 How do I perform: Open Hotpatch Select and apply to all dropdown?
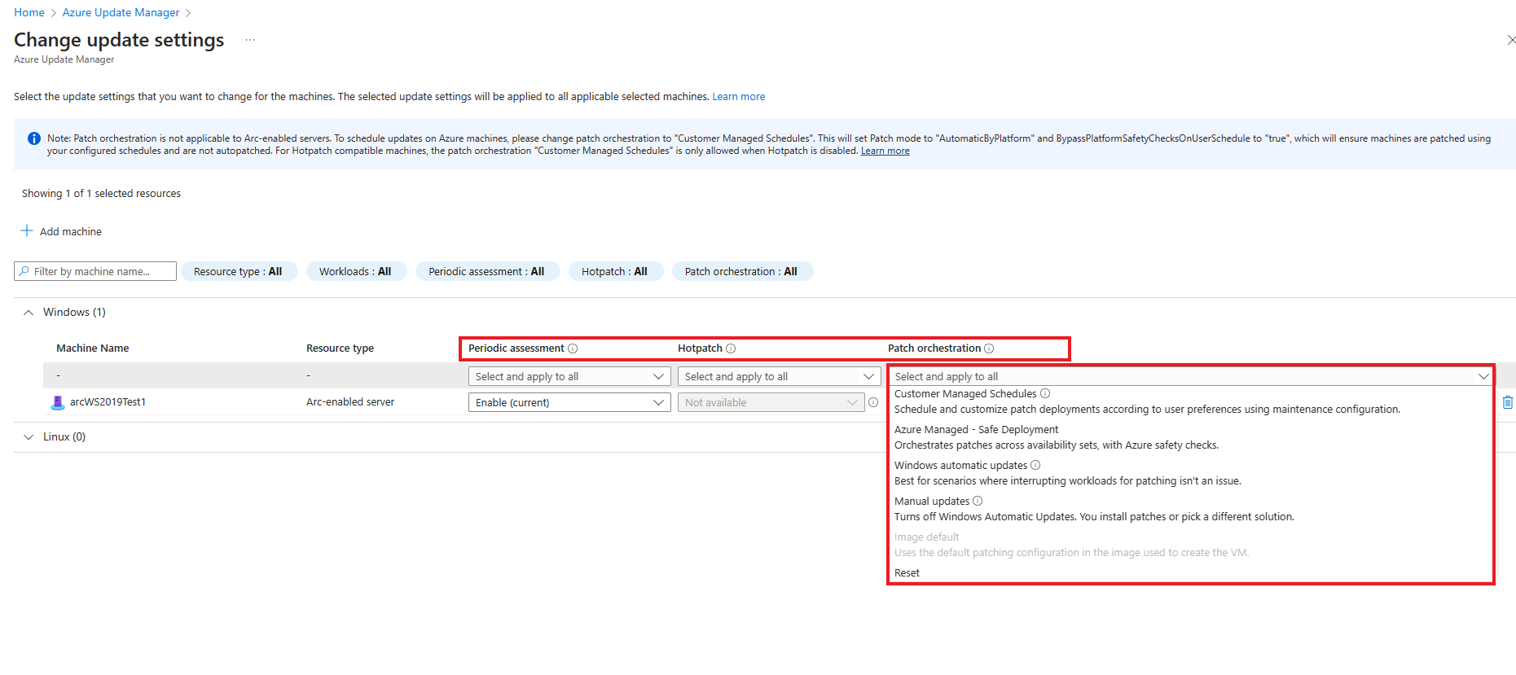tap(779, 376)
